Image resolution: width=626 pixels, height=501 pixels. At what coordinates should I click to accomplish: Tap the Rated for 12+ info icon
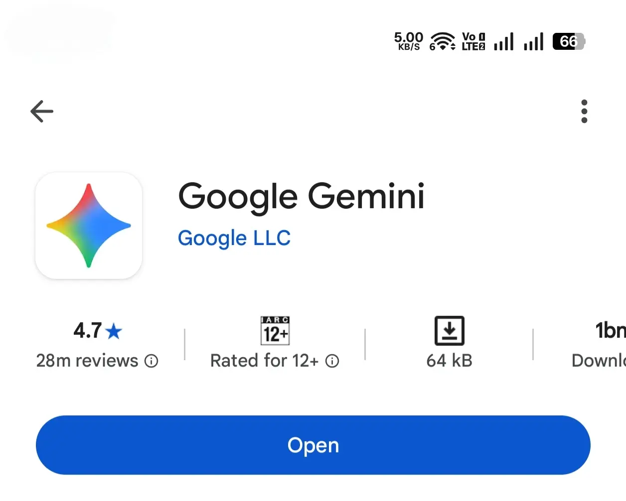pos(332,361)
